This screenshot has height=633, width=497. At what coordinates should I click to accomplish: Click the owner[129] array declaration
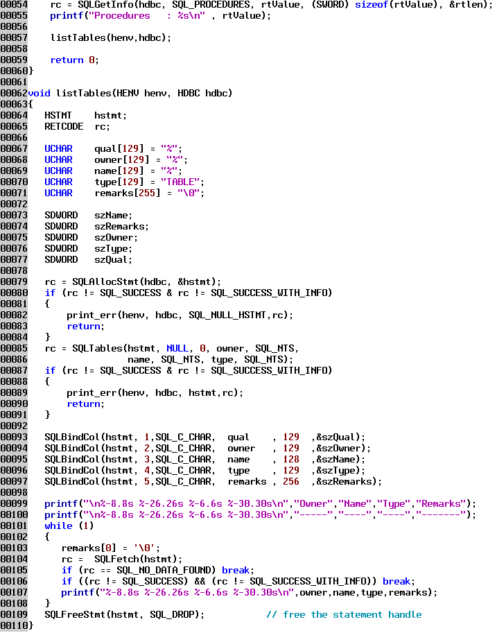click(122, 160)
